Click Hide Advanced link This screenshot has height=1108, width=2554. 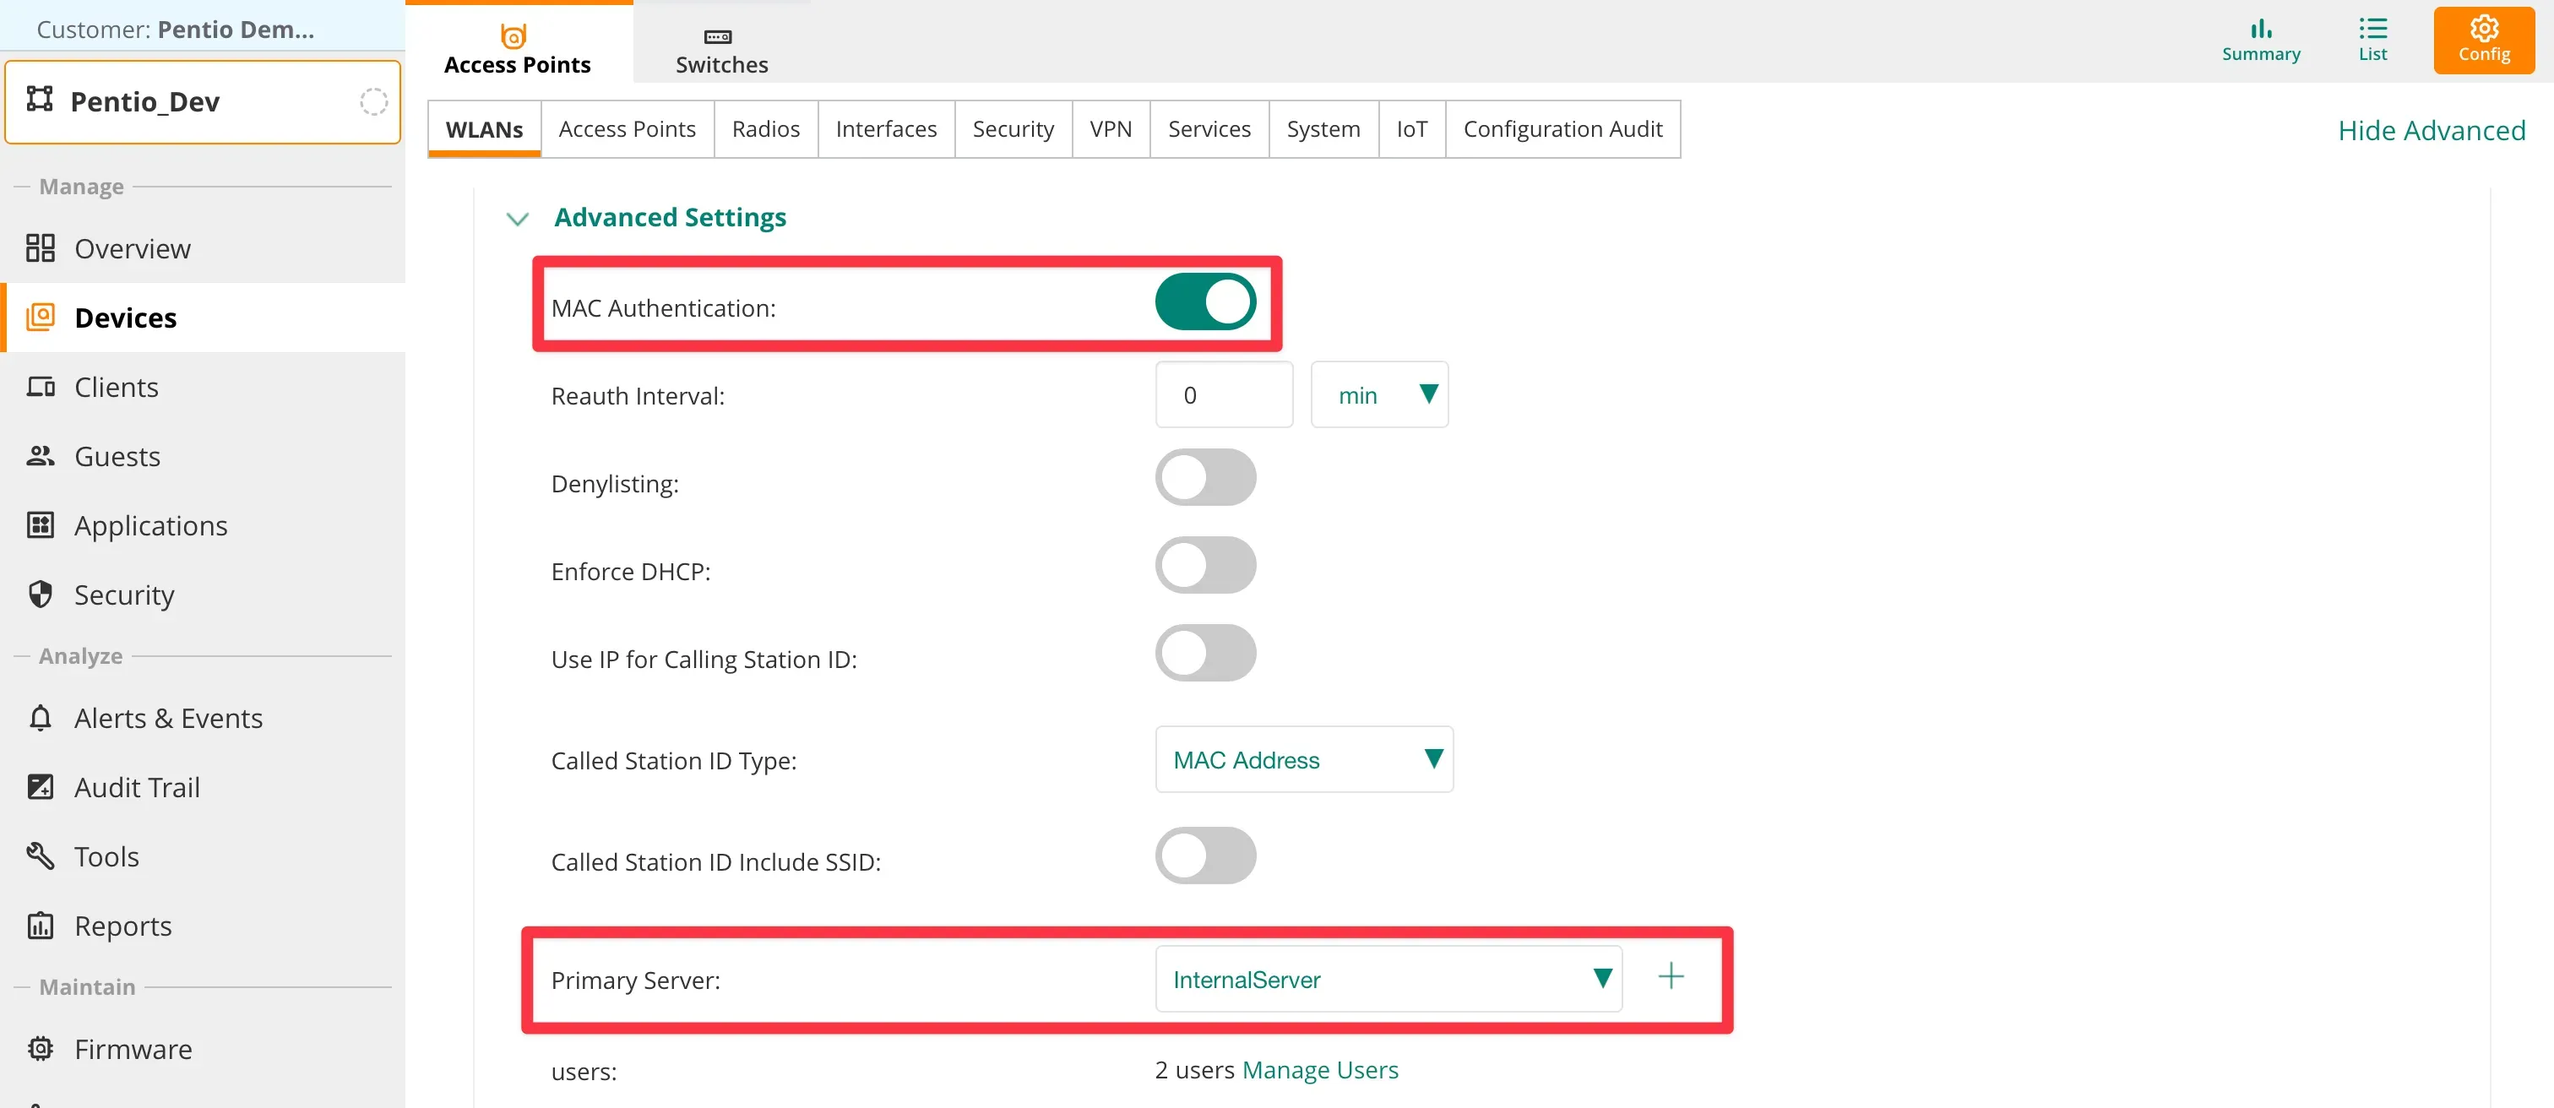(x=2430, y=130)
